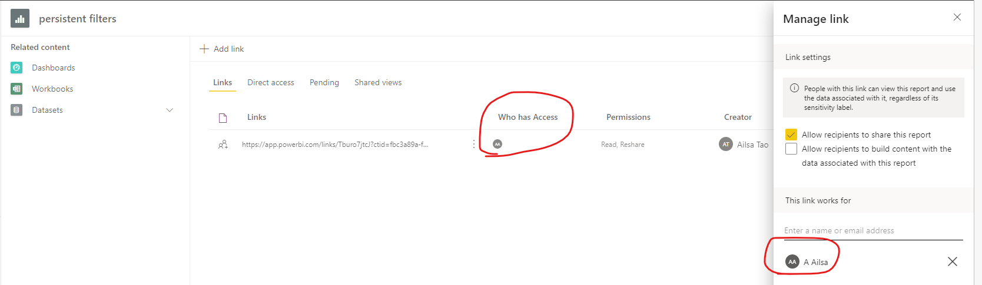Click the AT avatar beside Ailsa Tao

point(726,144)
